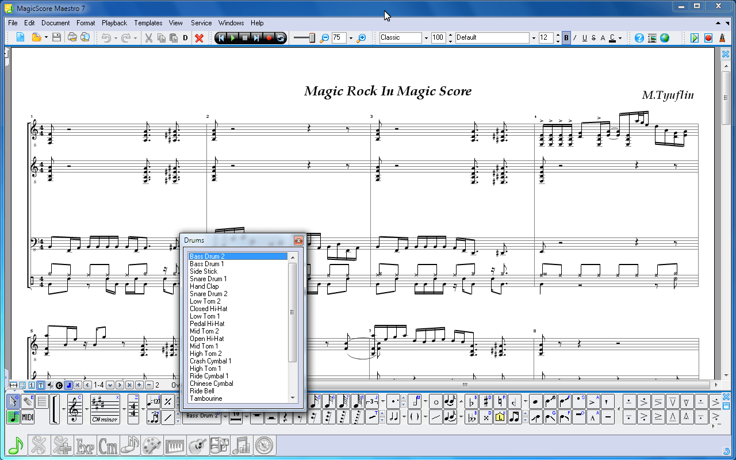Click the tempo 120 icon
Viewport: 736px width, 460px height.
tap(153, 401)
